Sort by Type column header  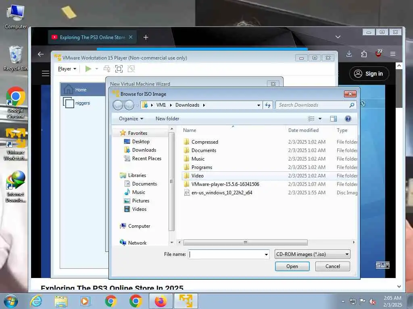tap(342, 130)
